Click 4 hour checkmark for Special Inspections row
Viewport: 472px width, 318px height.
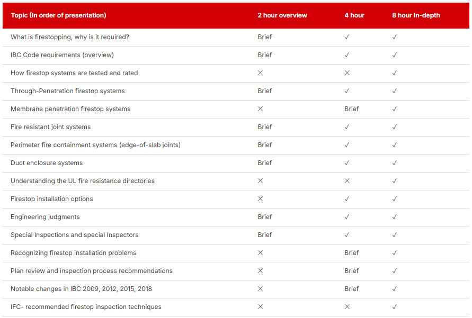coord(347,235)
